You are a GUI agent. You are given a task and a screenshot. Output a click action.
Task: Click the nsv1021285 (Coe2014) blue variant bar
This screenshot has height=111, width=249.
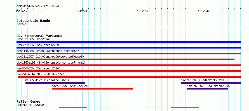[129, 42]
